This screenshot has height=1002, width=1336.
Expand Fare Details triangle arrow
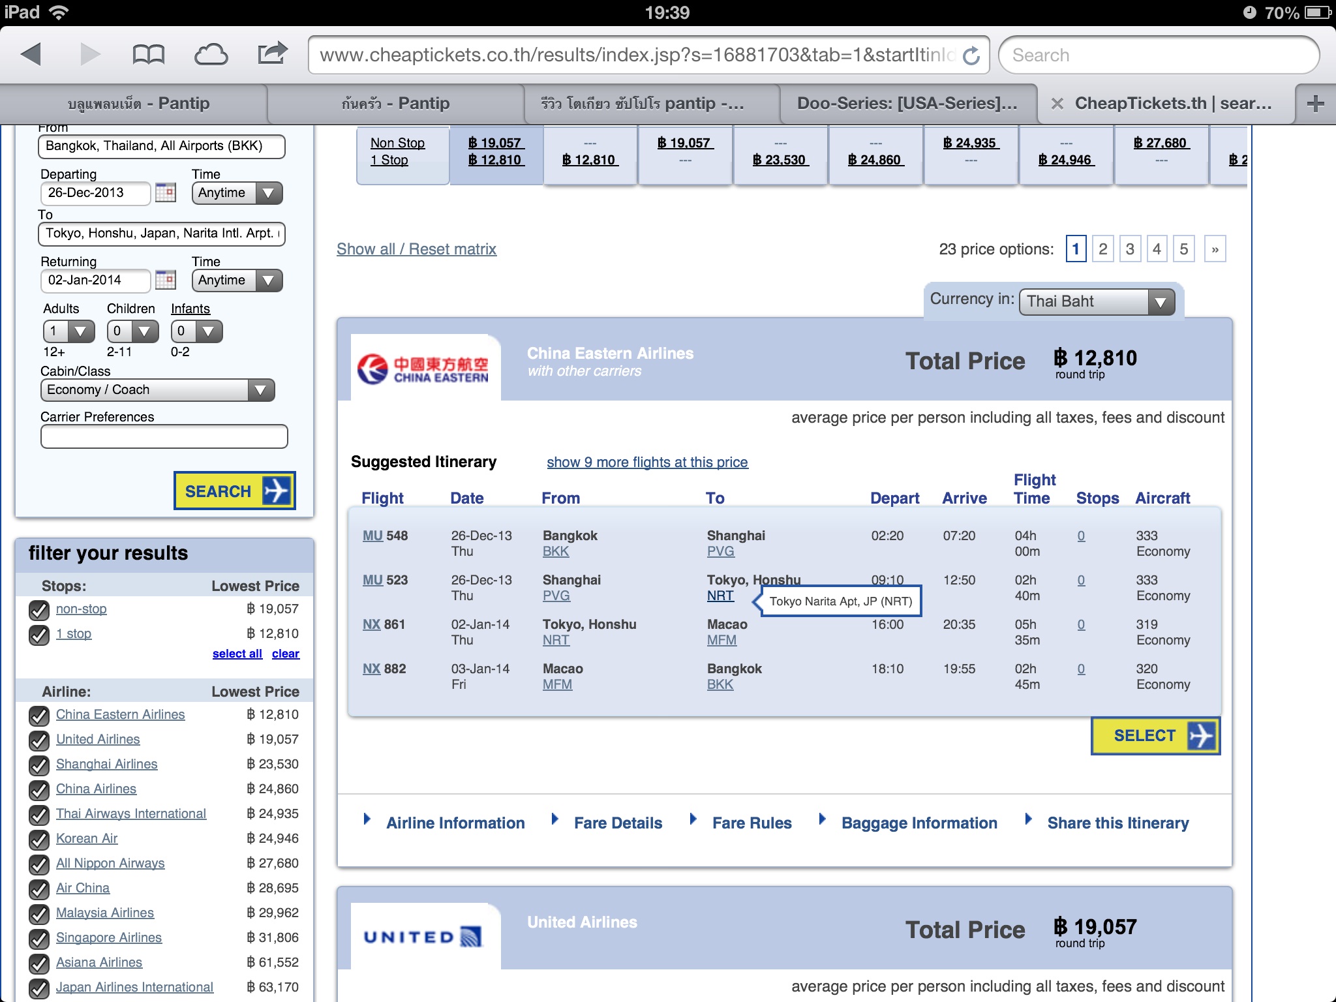pos(555,819)
